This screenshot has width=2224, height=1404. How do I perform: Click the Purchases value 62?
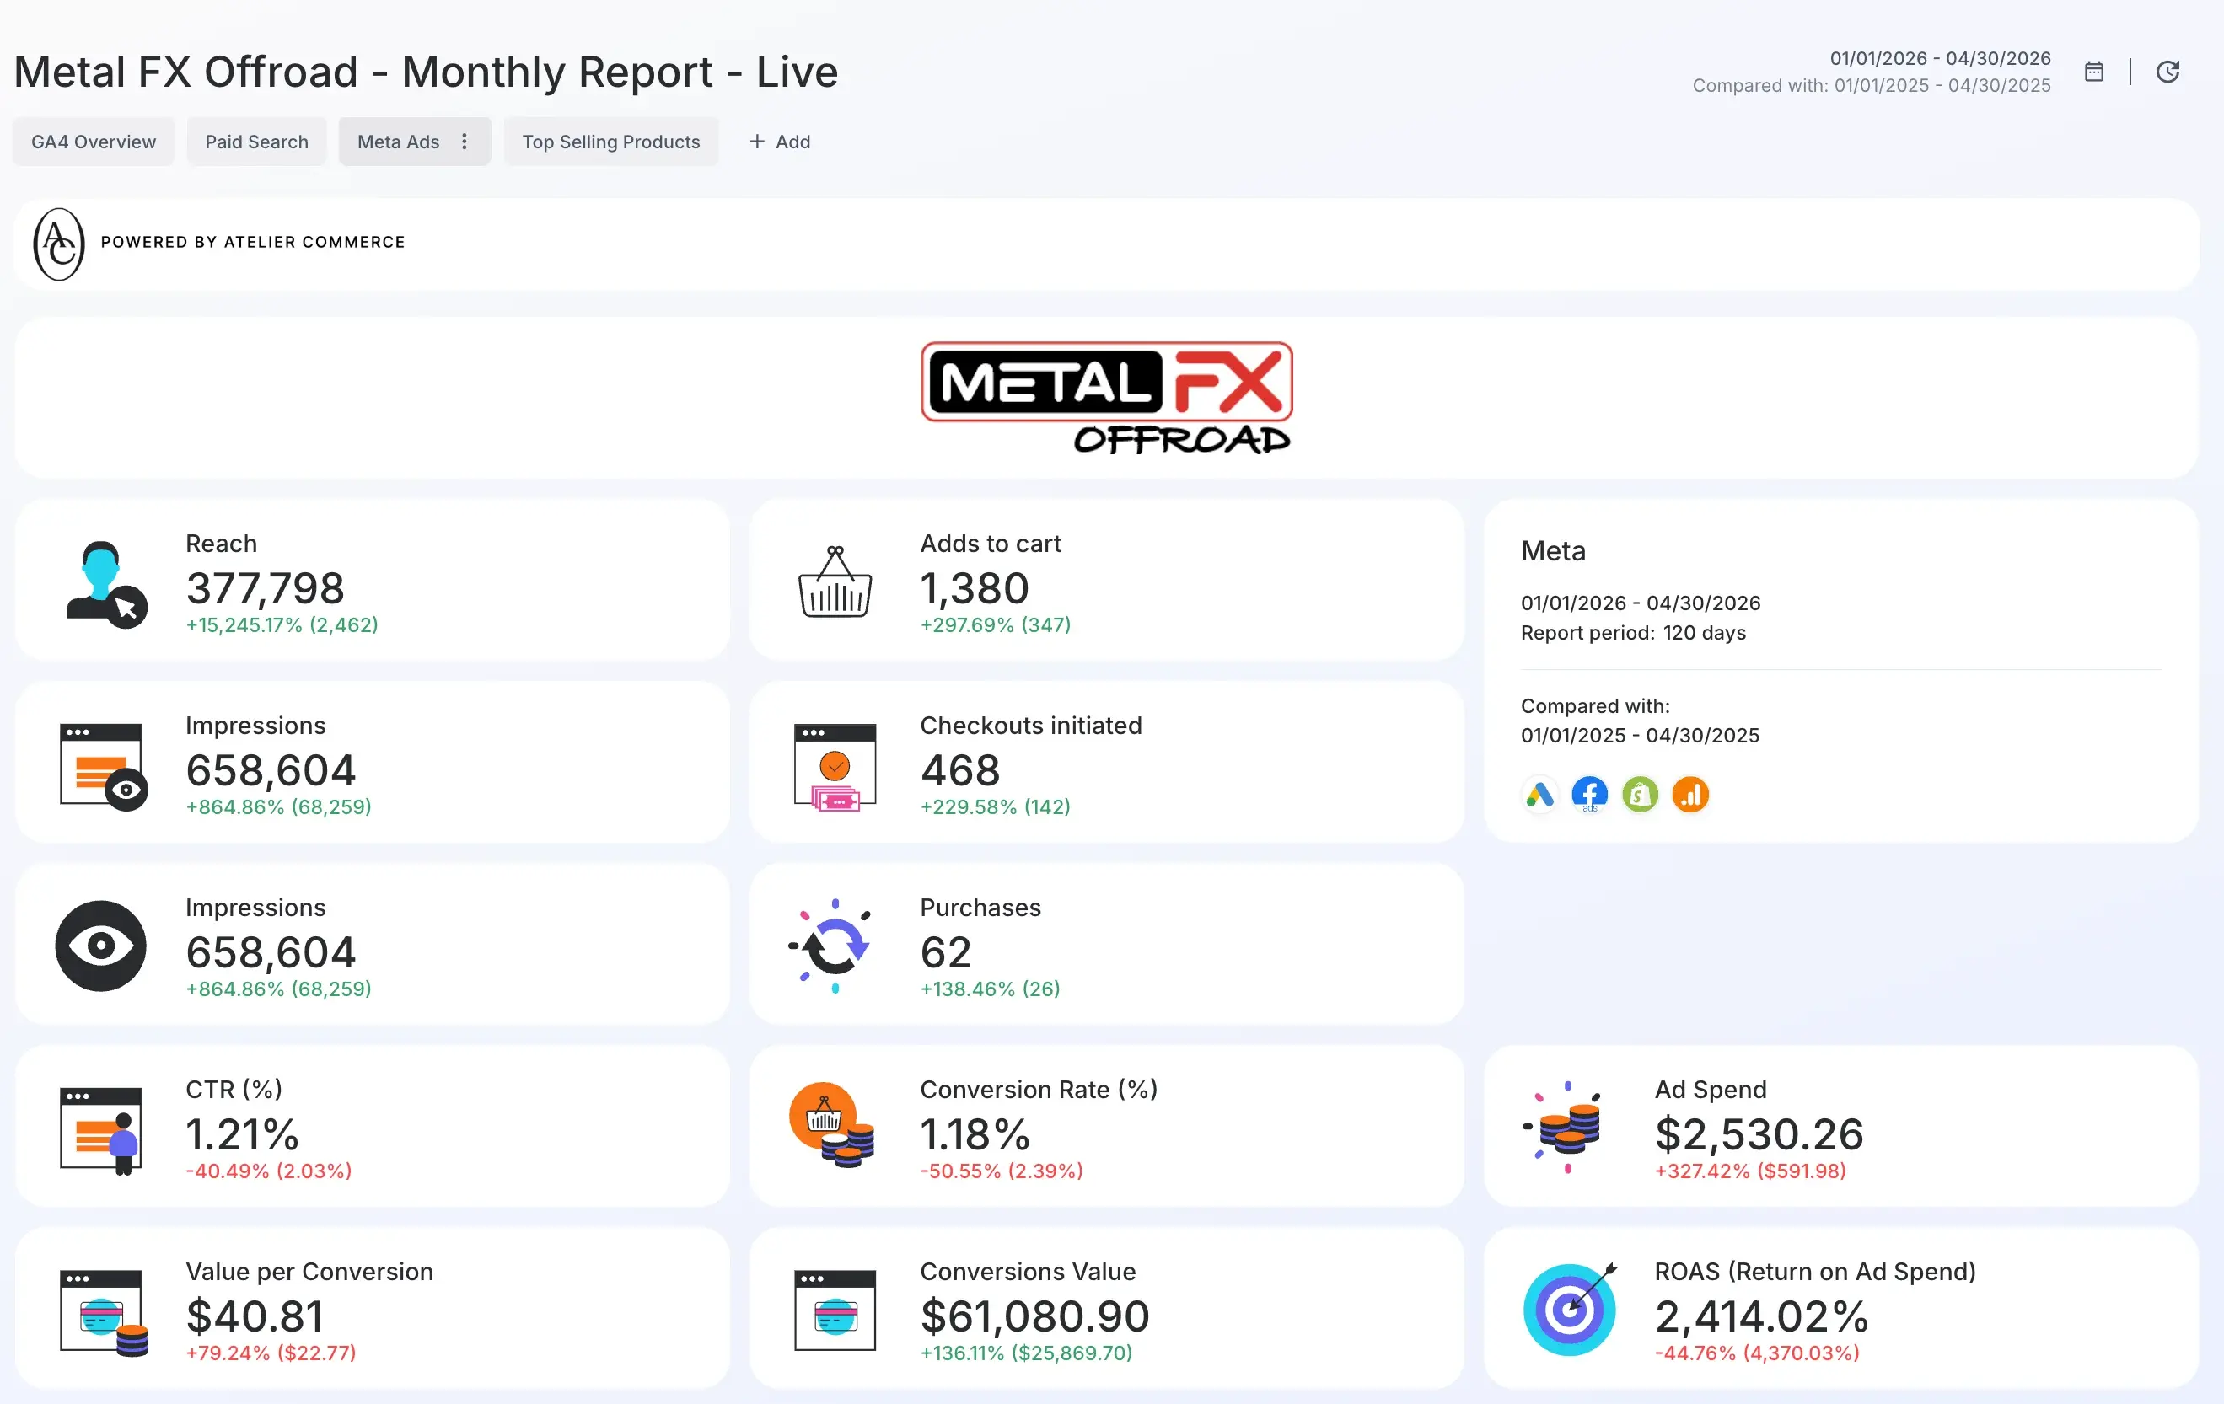click(946, 951)
